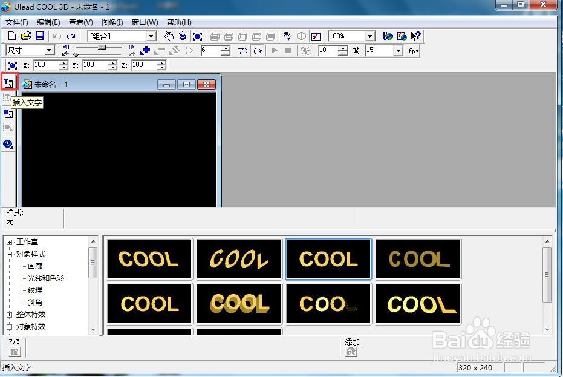The image size is (563, 377).
Task: Open the 窗口(W) menu
Action: tap(145, 22)
